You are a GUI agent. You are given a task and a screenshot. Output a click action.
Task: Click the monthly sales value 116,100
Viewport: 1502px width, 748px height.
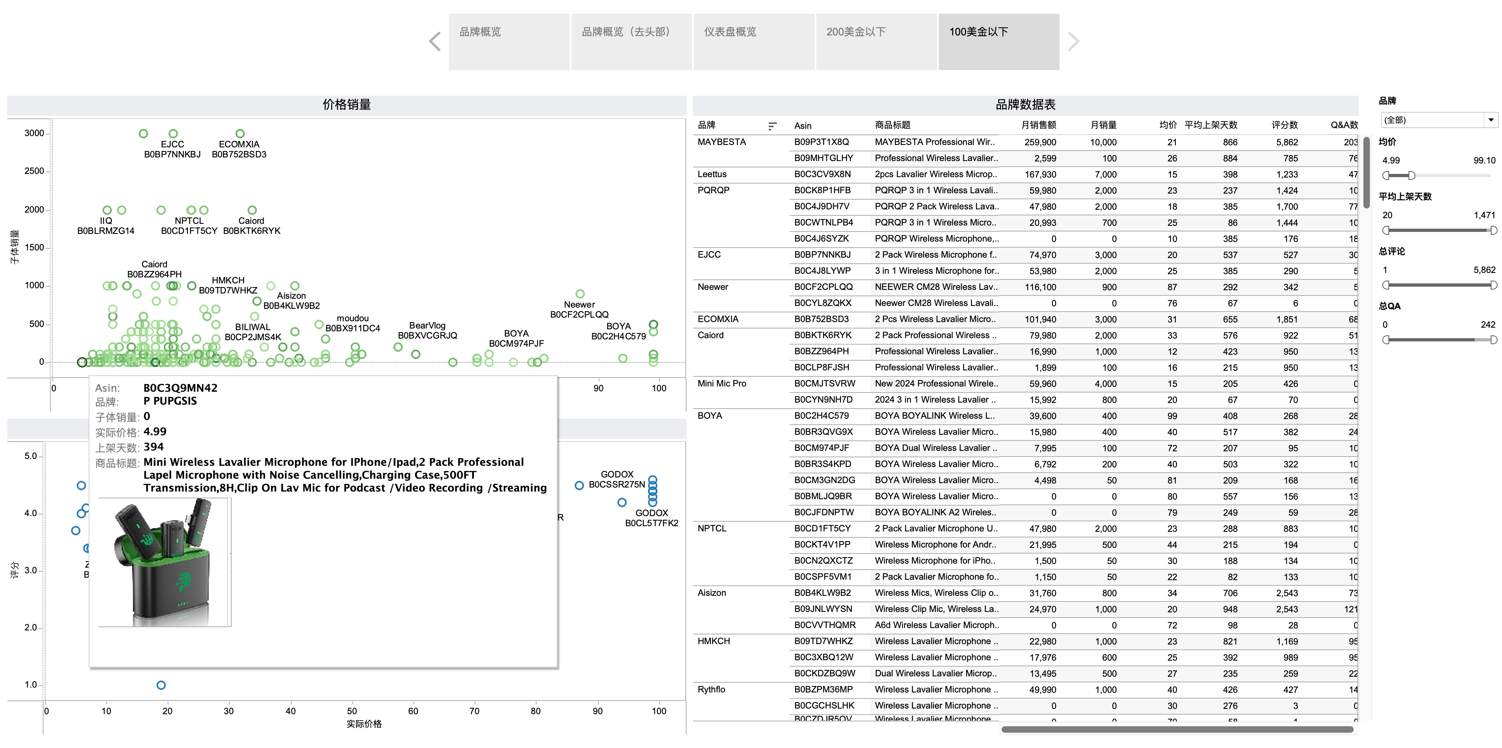(1040, 287)
